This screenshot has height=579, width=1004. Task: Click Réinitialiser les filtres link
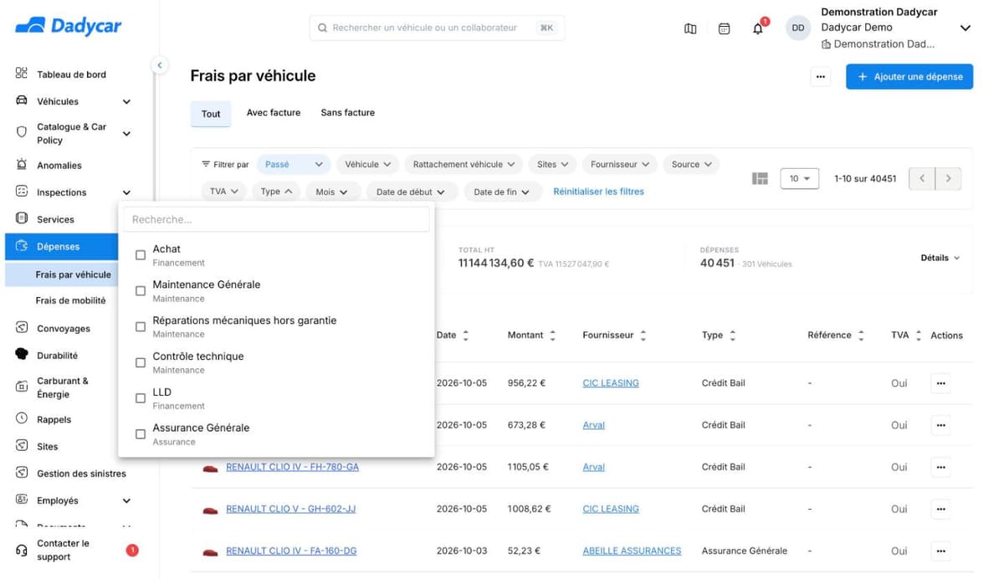[x=599, y=192]
